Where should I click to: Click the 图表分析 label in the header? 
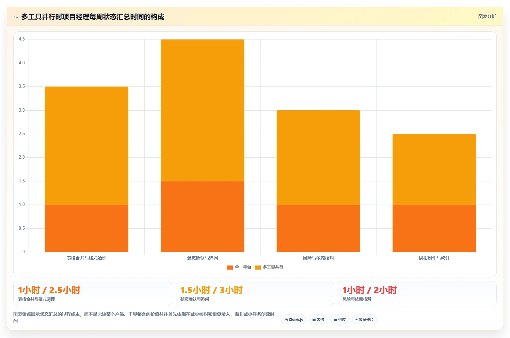click(487, 16)
